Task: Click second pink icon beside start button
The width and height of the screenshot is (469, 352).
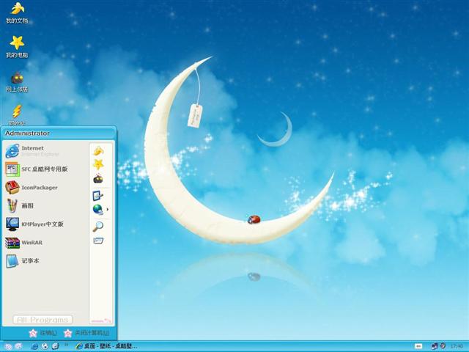Action: click(x=18, y=346)
